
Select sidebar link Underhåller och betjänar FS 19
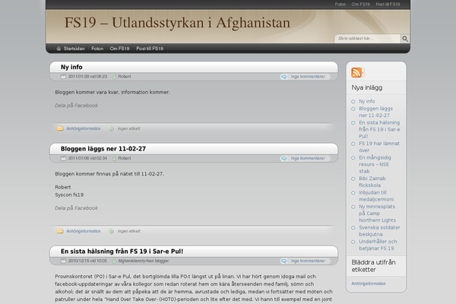(x=378, y=245)
